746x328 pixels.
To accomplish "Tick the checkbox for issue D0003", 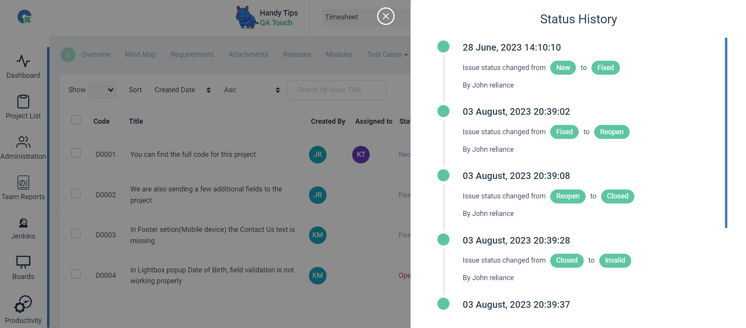I will 76,233.
